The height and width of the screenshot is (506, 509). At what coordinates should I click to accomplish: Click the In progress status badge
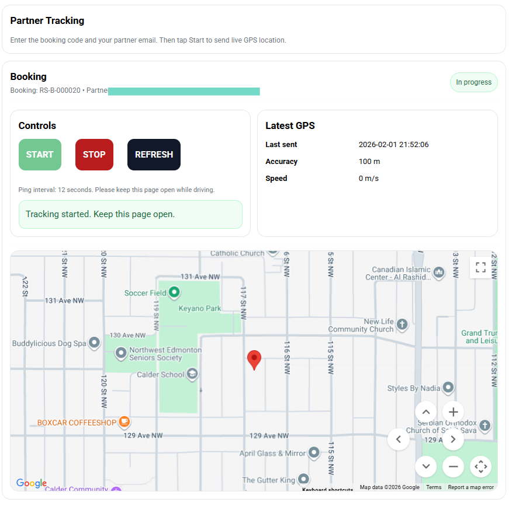pyautogui.click(x=473, y=82)
